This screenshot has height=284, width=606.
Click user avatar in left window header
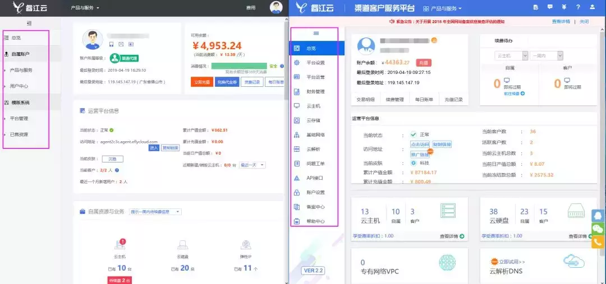[276, 8]
